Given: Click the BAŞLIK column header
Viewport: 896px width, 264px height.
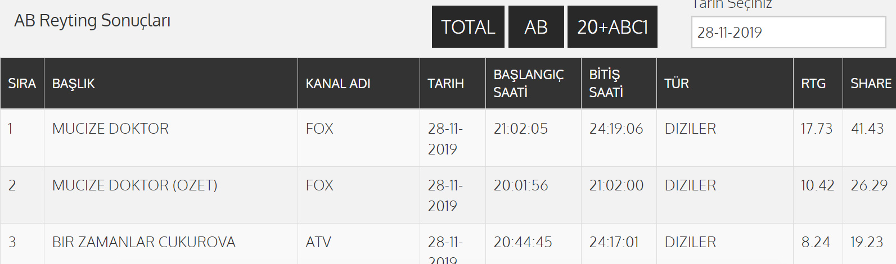Looking at the screenshot, I should coord(74,84).
